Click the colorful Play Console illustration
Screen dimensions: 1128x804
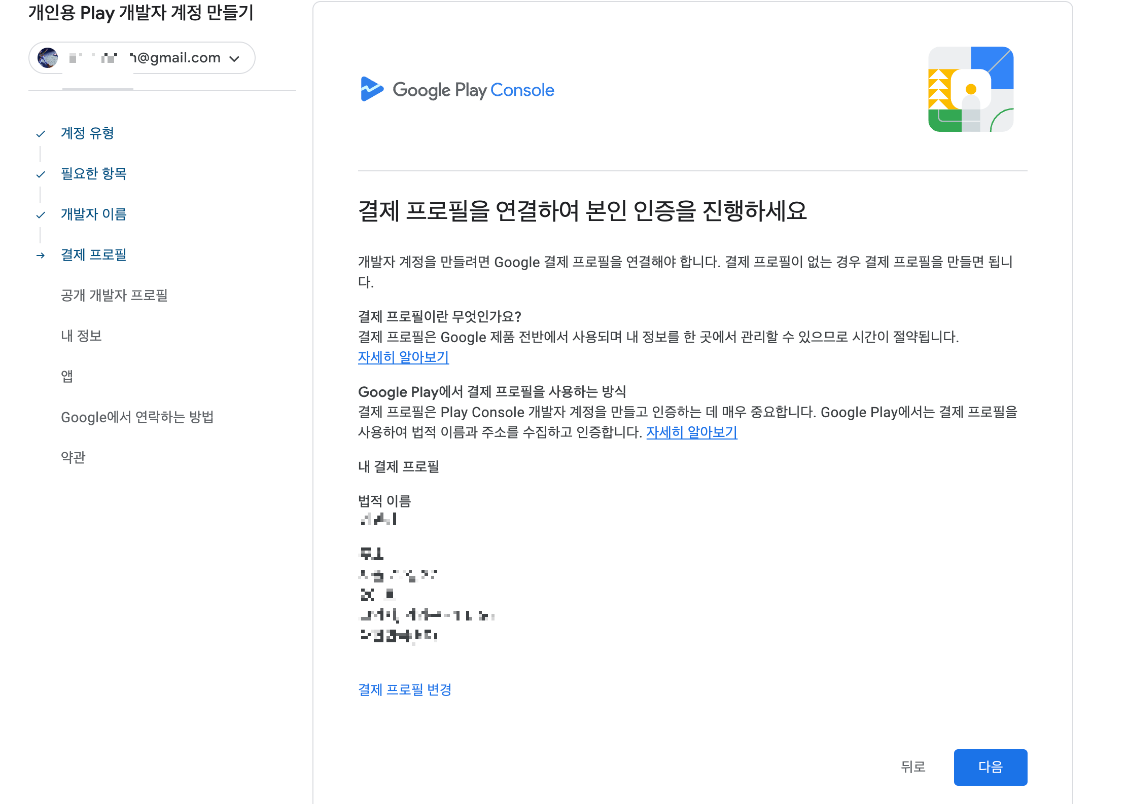tap(970, 89)
